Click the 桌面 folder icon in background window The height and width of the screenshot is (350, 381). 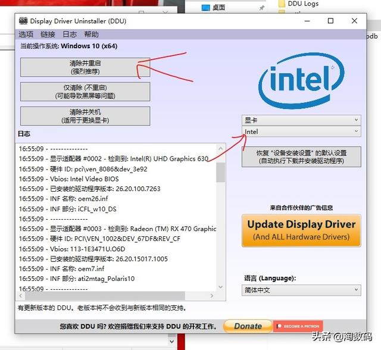(205, 8)
